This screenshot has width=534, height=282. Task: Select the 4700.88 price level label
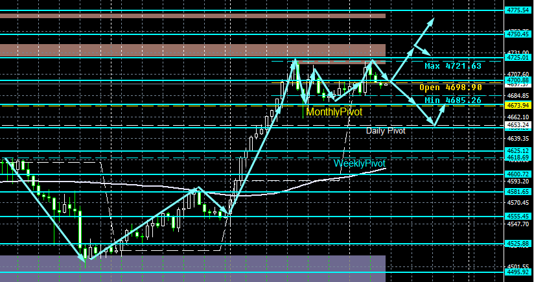coord(518,80)
